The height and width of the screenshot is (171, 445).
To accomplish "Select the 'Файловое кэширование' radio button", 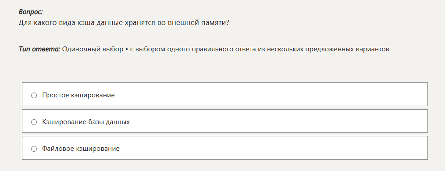I will tap(34, 149).
